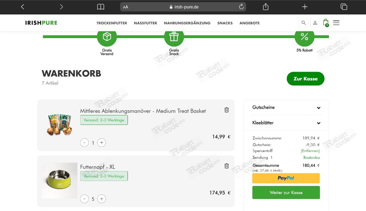Open the Angebote menu
This screenshot has height=211, width=366.
click(x=249, y=23)
